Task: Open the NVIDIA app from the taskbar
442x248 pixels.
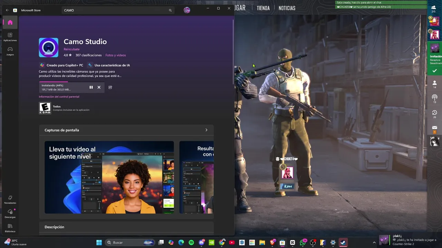Action: point(212,242)
